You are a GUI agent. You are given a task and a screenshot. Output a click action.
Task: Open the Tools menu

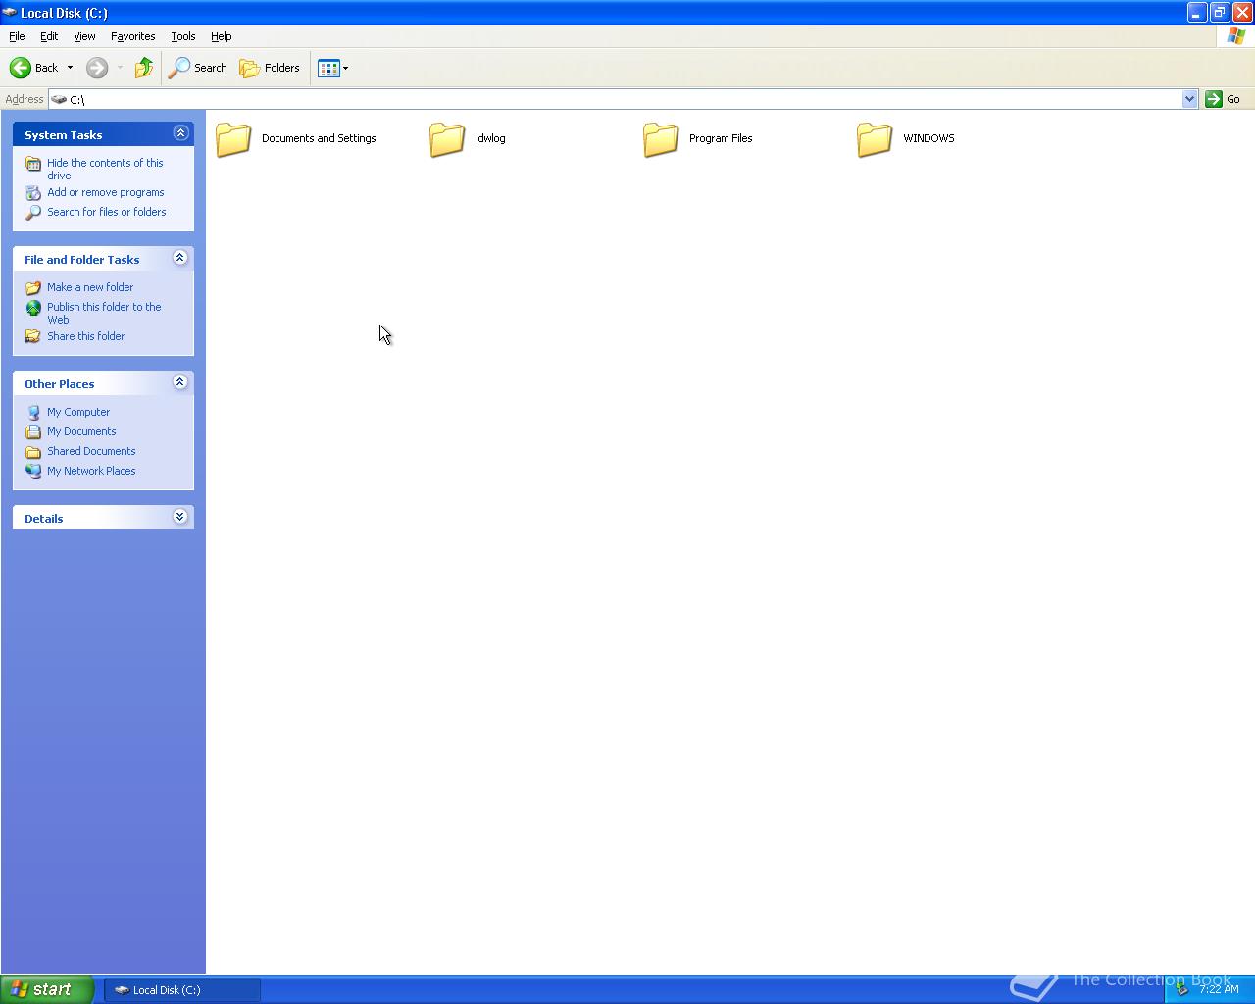click(183, 36)
